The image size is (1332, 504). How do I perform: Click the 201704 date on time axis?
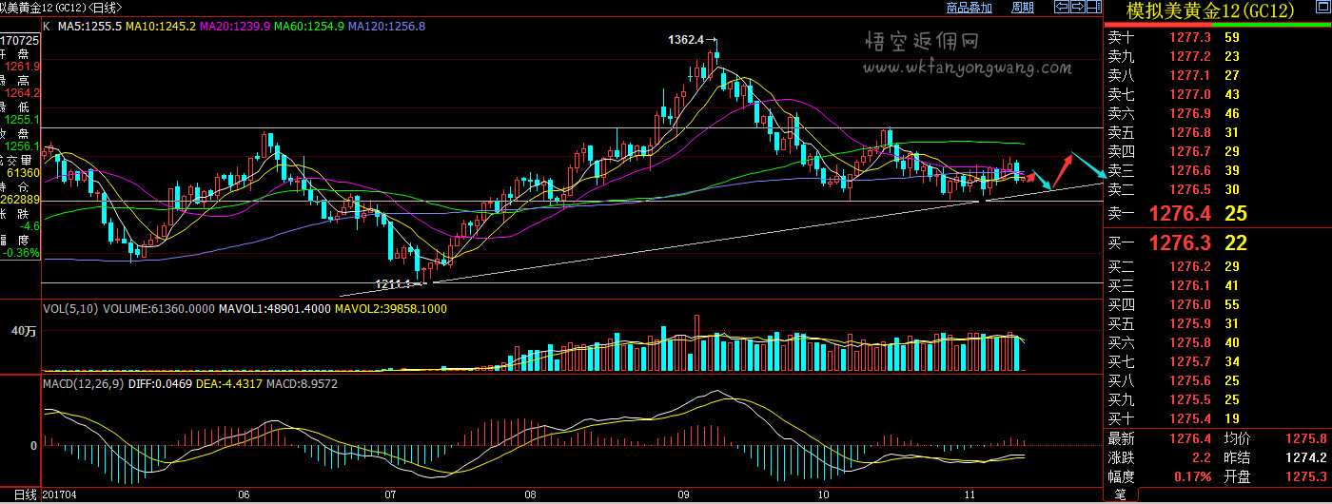pyautogui.click(x=60, y=494)
